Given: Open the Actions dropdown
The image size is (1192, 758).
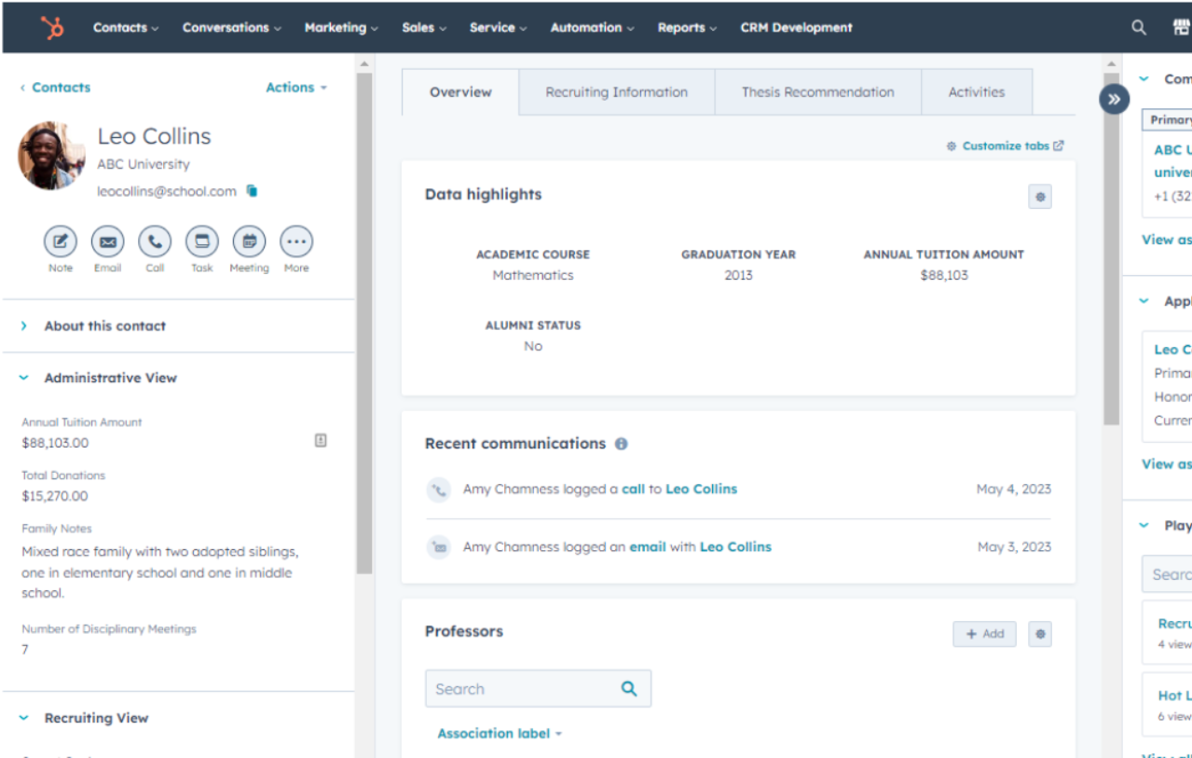Looking at the screenshot, I should tap(295, 87).
